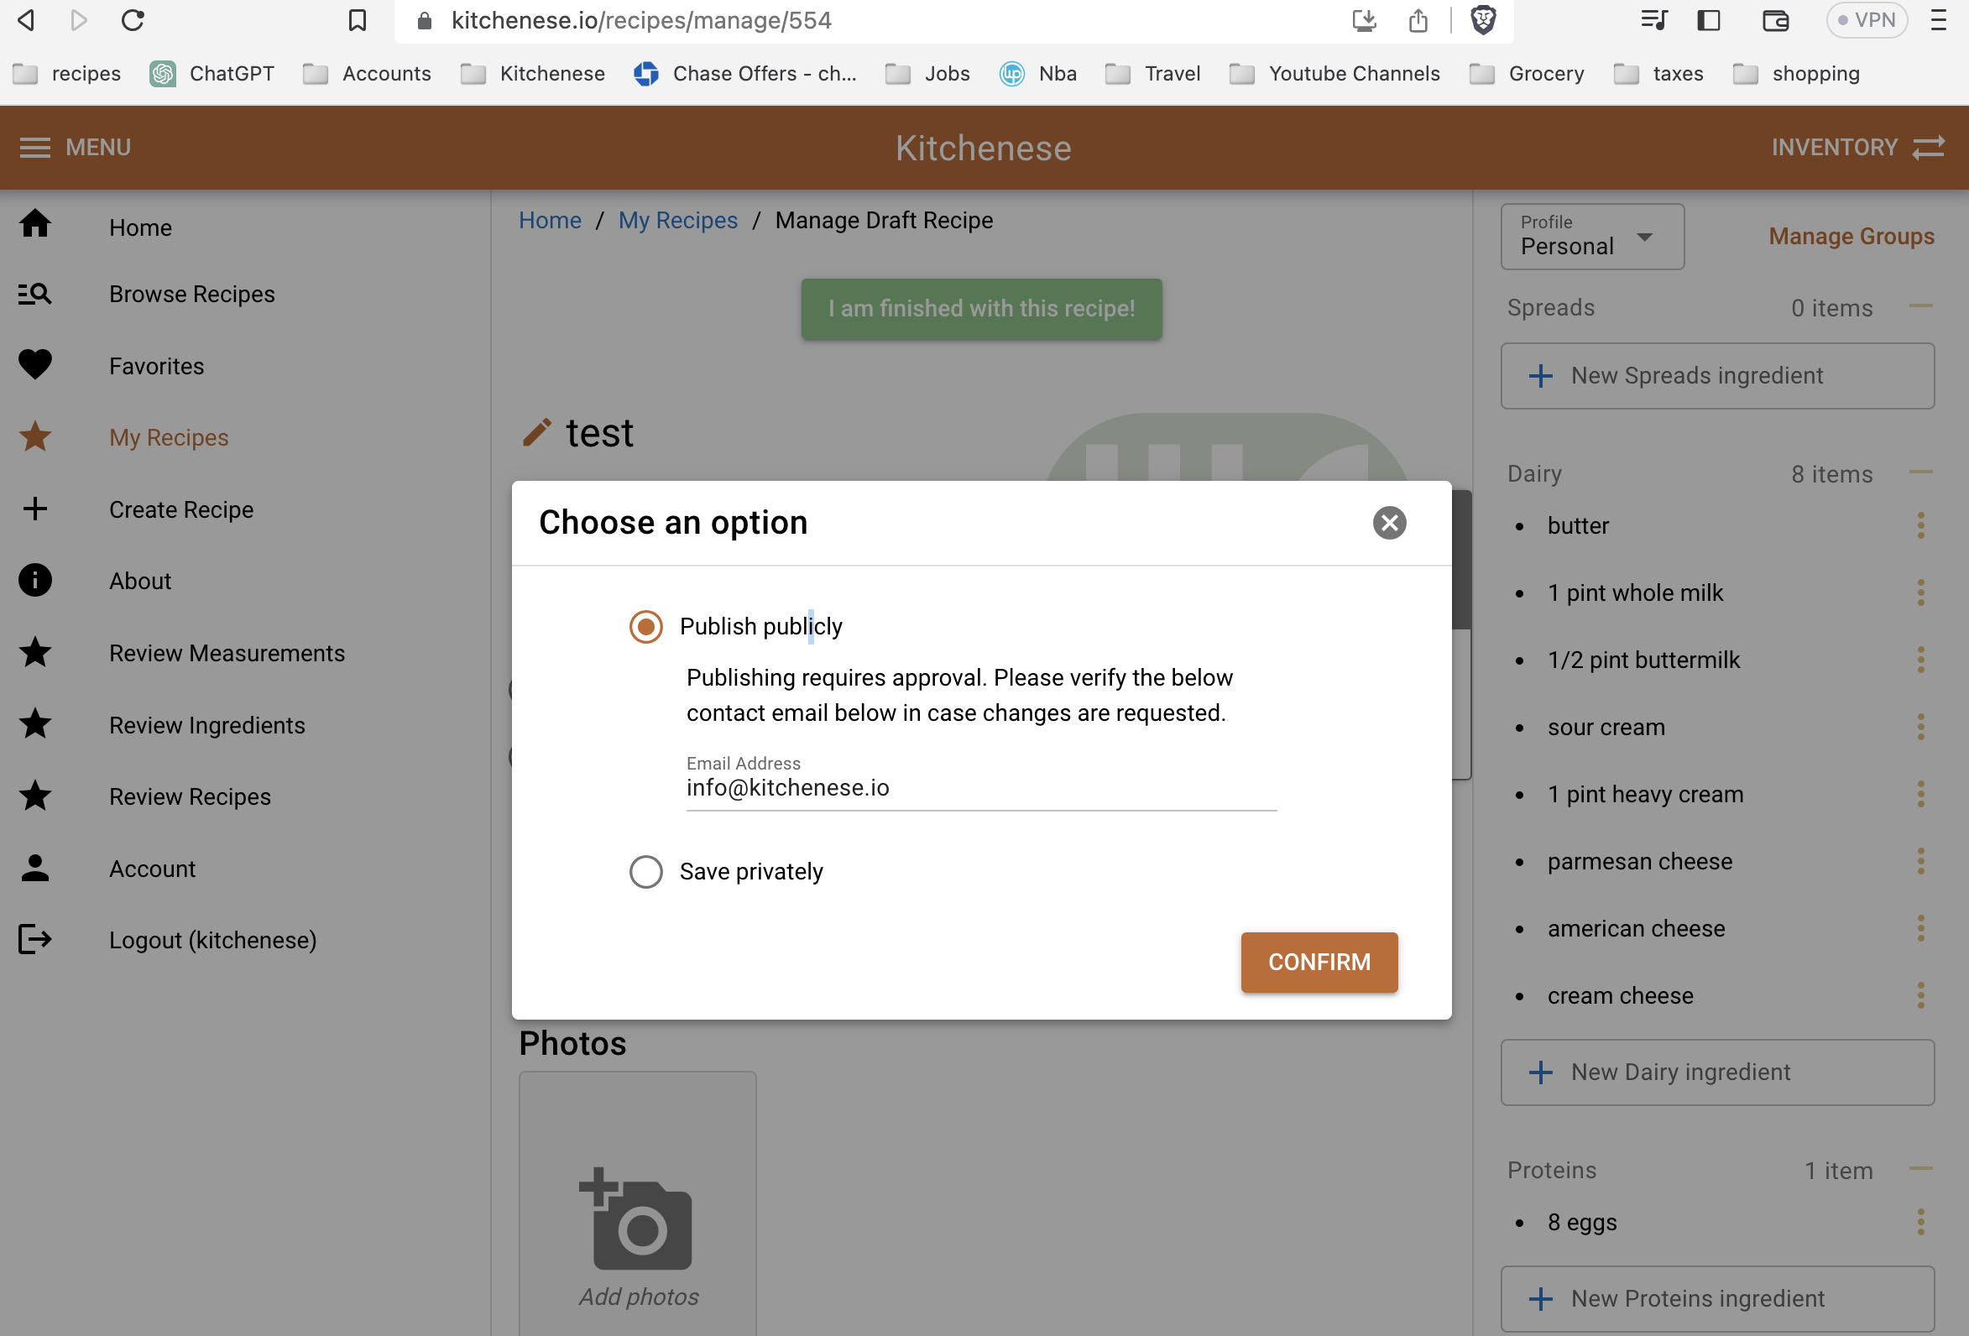Screen dimensions: 1969x1336
Task: Open the Youtube Channels bookmark folder
Action: 1334,74
